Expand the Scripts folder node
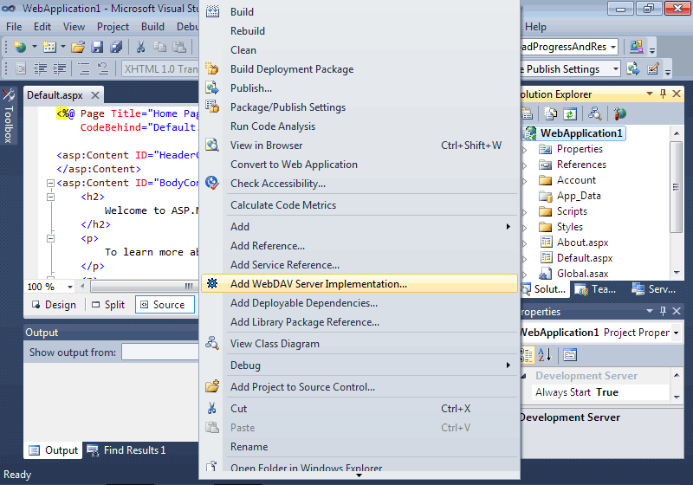 tap(525, 212)
